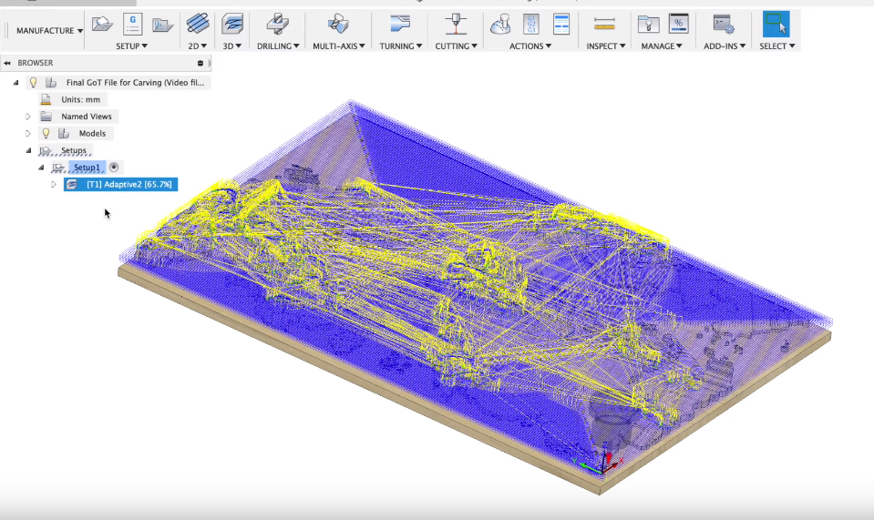This screenshot has height=520, width=874.
Task: Open the Tool Library icon in Manage group
Action: click(x=648, y=24)
